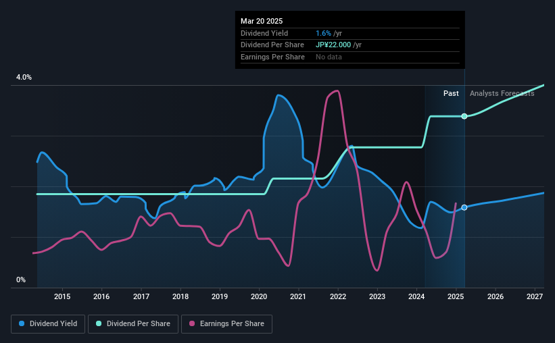555x343 pixels.
Task: Click the JP¥22.000 dividend per share value
Action: point(333,45)
